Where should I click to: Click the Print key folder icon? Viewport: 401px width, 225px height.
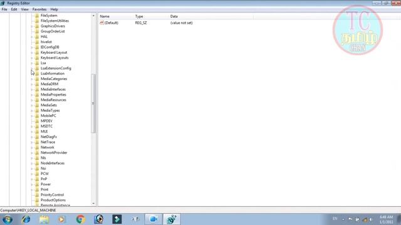(37, 189)
